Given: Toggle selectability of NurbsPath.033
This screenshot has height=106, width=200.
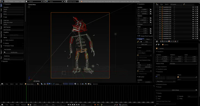Looking at the screenshot, I should [195, 15].
